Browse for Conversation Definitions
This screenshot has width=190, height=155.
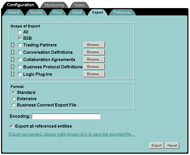point(94,52)
